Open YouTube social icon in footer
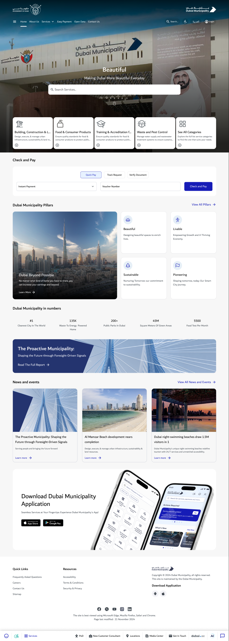Viewport: 229px width, 641px height. click(x=114, y=609)
